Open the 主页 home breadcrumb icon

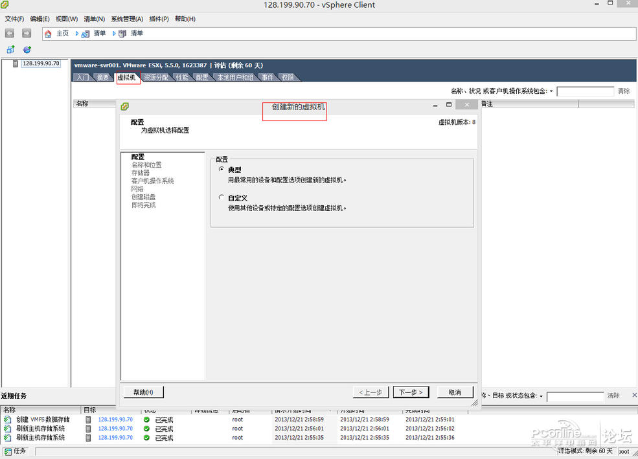[48, 33]
